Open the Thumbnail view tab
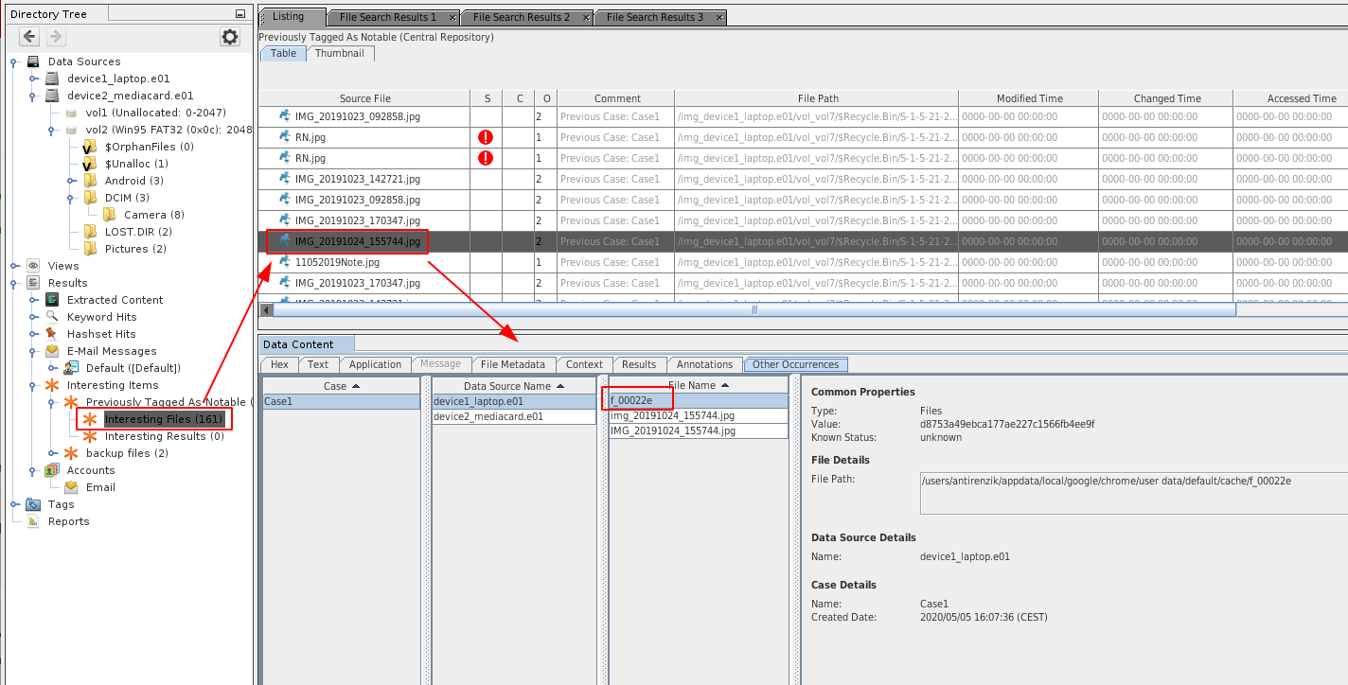This screenshot has height=685, width=1348. (339, 54)
